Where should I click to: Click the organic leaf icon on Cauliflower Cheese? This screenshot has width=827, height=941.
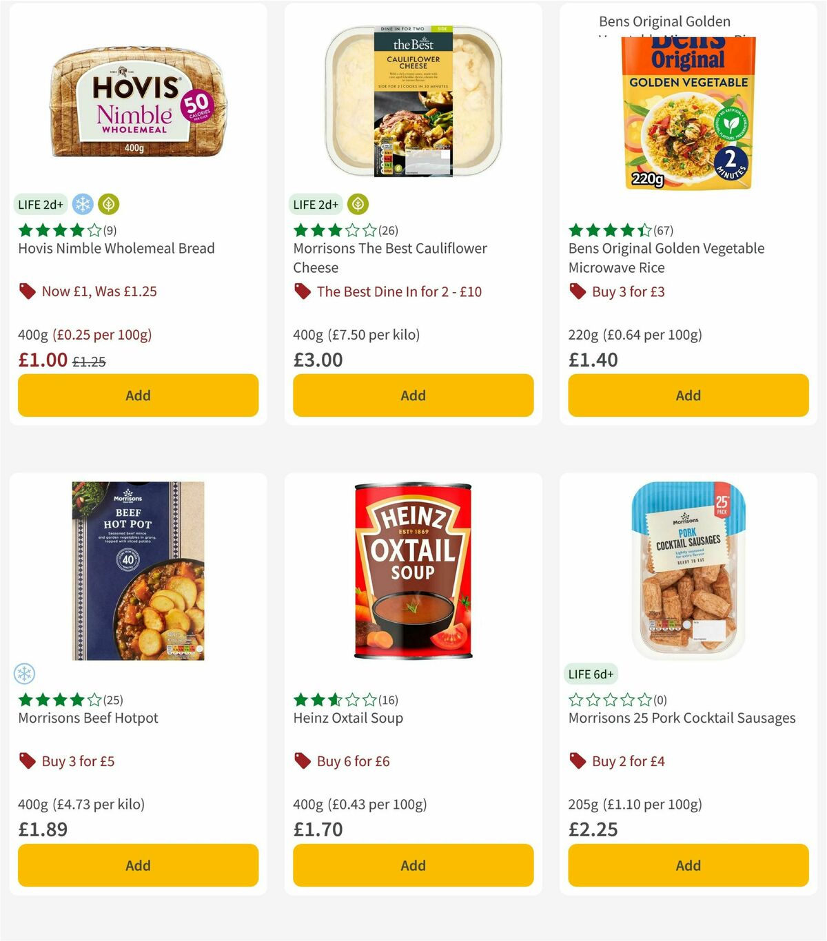(x=358, y=204)
